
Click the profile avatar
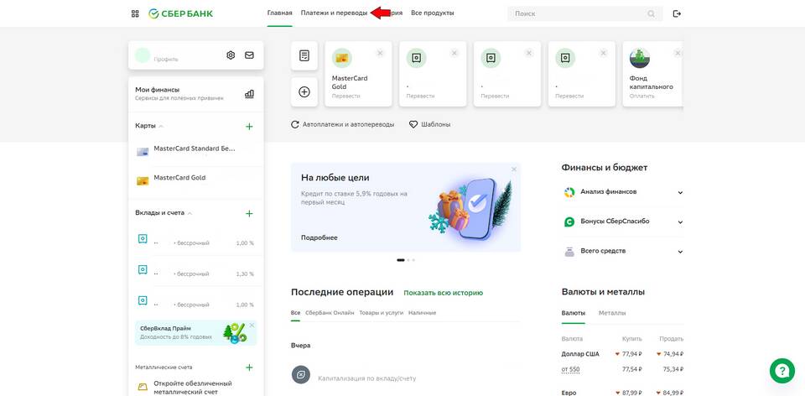143,55
